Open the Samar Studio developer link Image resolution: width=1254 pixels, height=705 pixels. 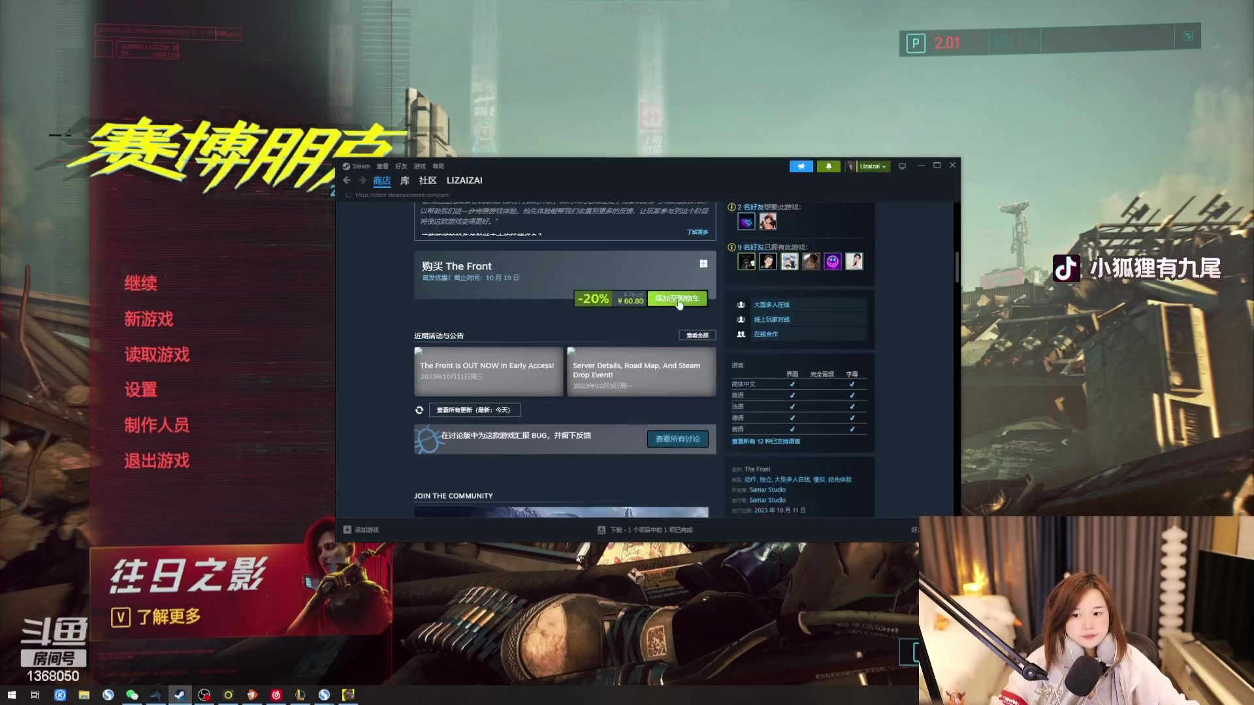[x=767, y=490]
